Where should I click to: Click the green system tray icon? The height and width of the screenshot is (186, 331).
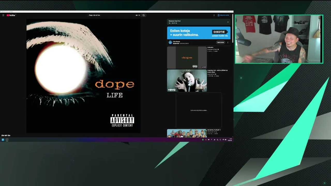pyautogui.click(x=203, y=140)
